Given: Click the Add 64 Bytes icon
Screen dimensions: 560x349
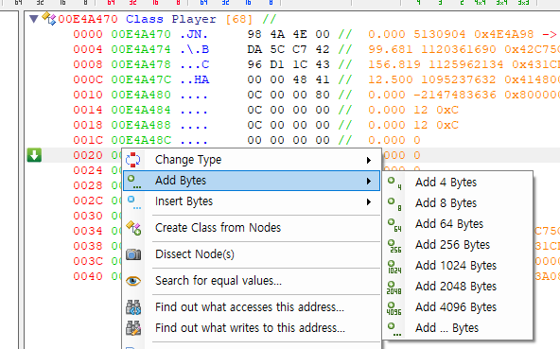Looking at the screenshot, I should 394,225.
